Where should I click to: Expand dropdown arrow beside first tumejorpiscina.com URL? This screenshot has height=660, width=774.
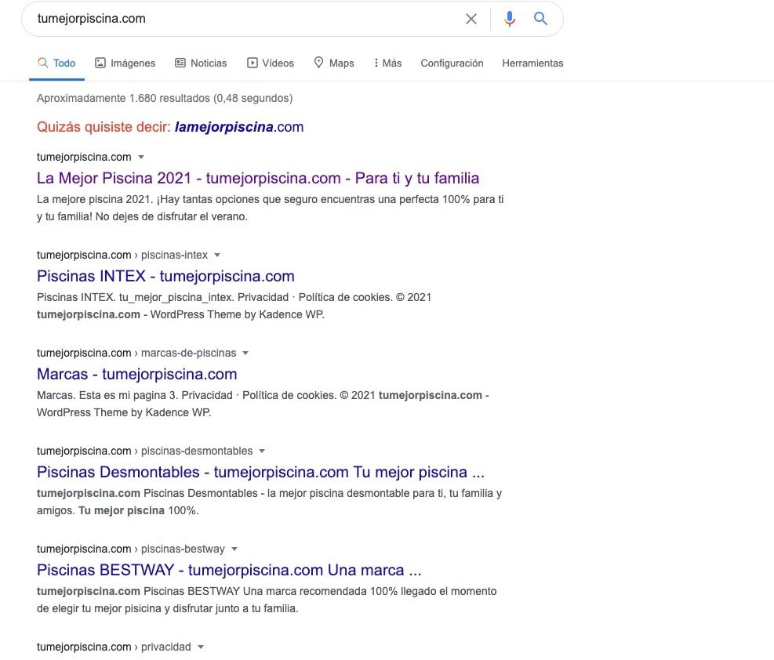pyautogui.click(x=141, y=158)
